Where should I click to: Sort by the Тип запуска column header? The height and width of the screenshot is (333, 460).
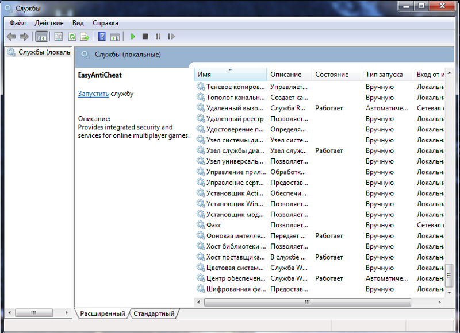(x=388, y=75)
